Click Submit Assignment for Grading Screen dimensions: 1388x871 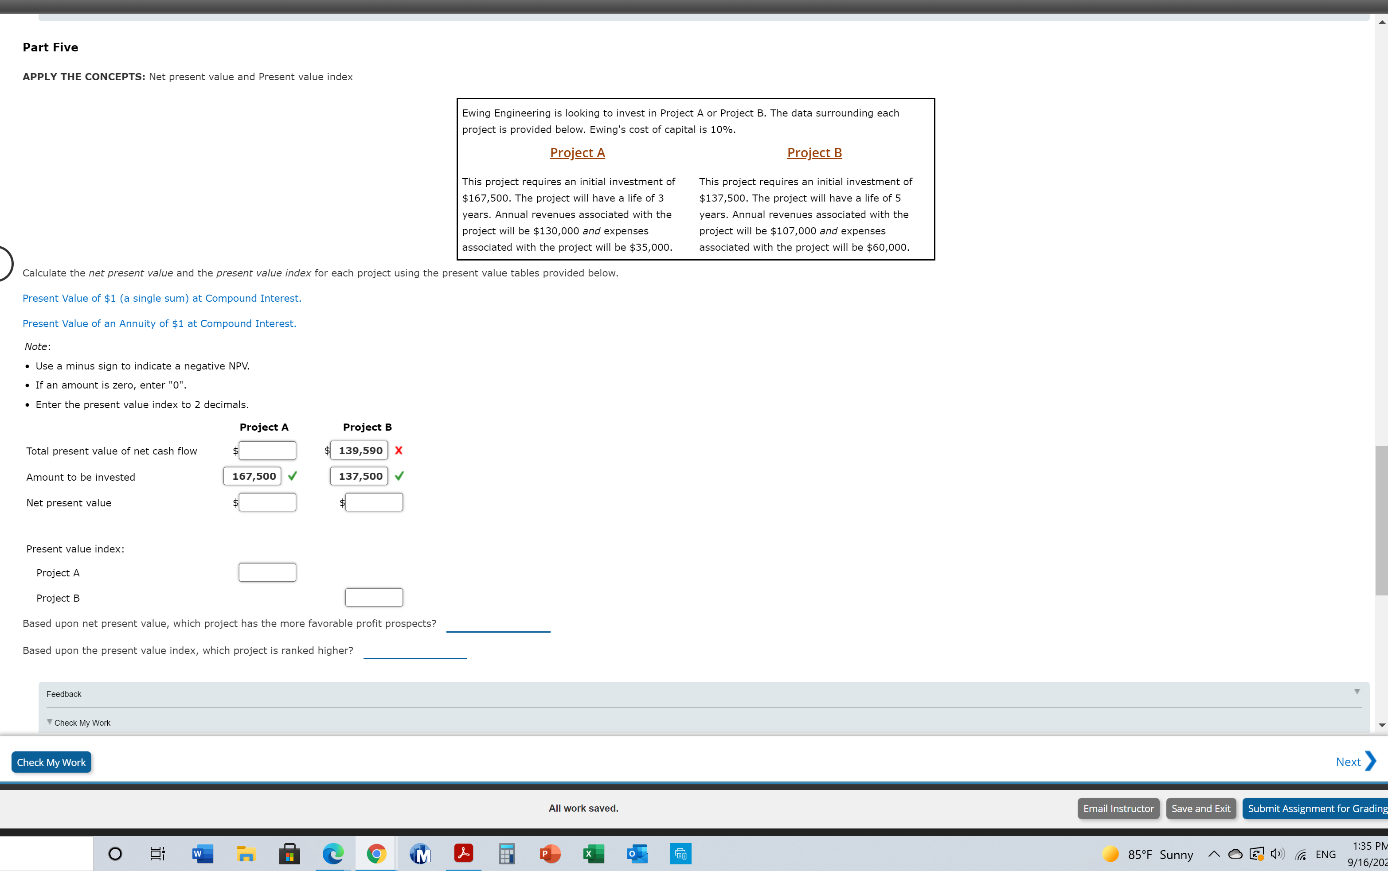(1316, 808)
